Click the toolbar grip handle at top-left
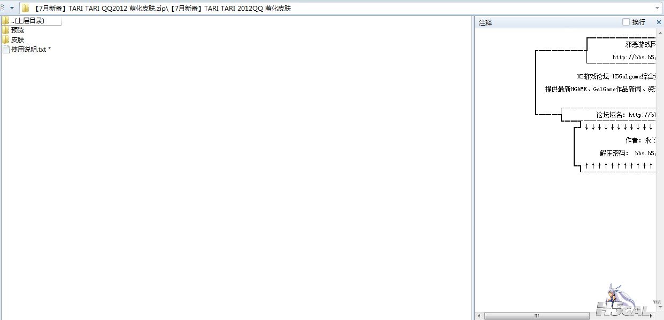The width and height of the screenshot is (664, 320). (x=3, y=8)
